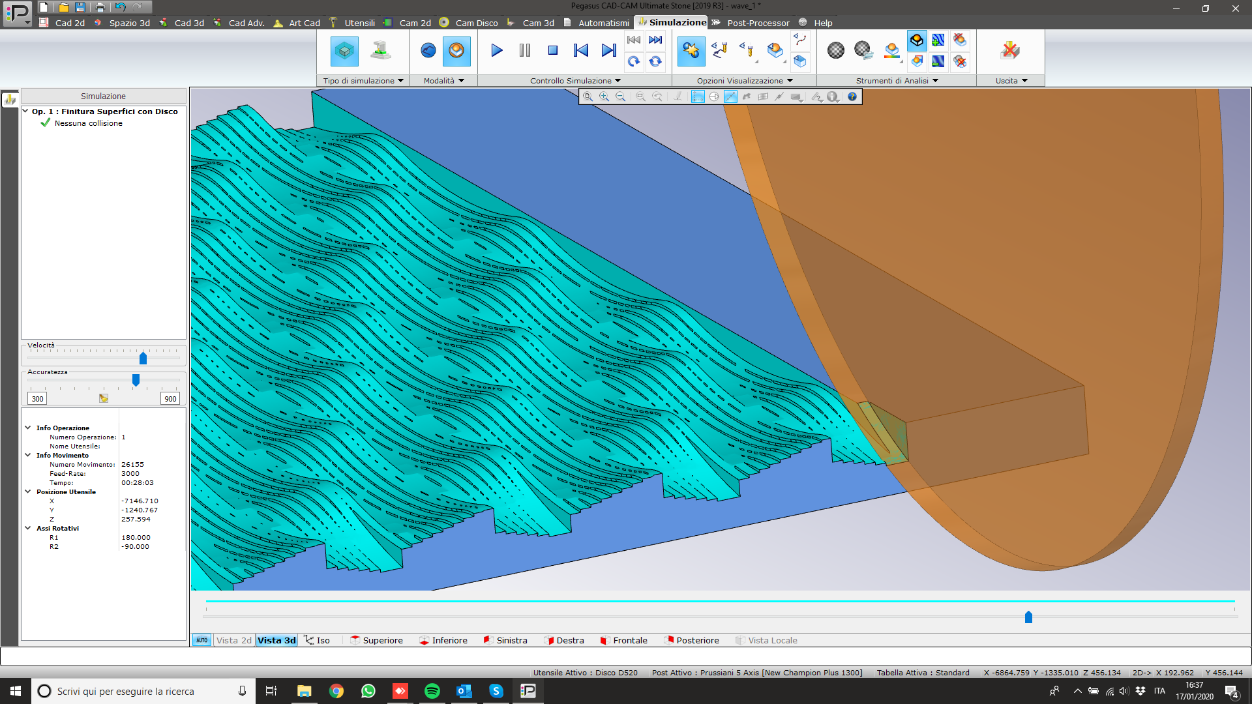The image size is (1252, 704).
Task: Click the Accuratezza slider handle
Action: [136, 379]
